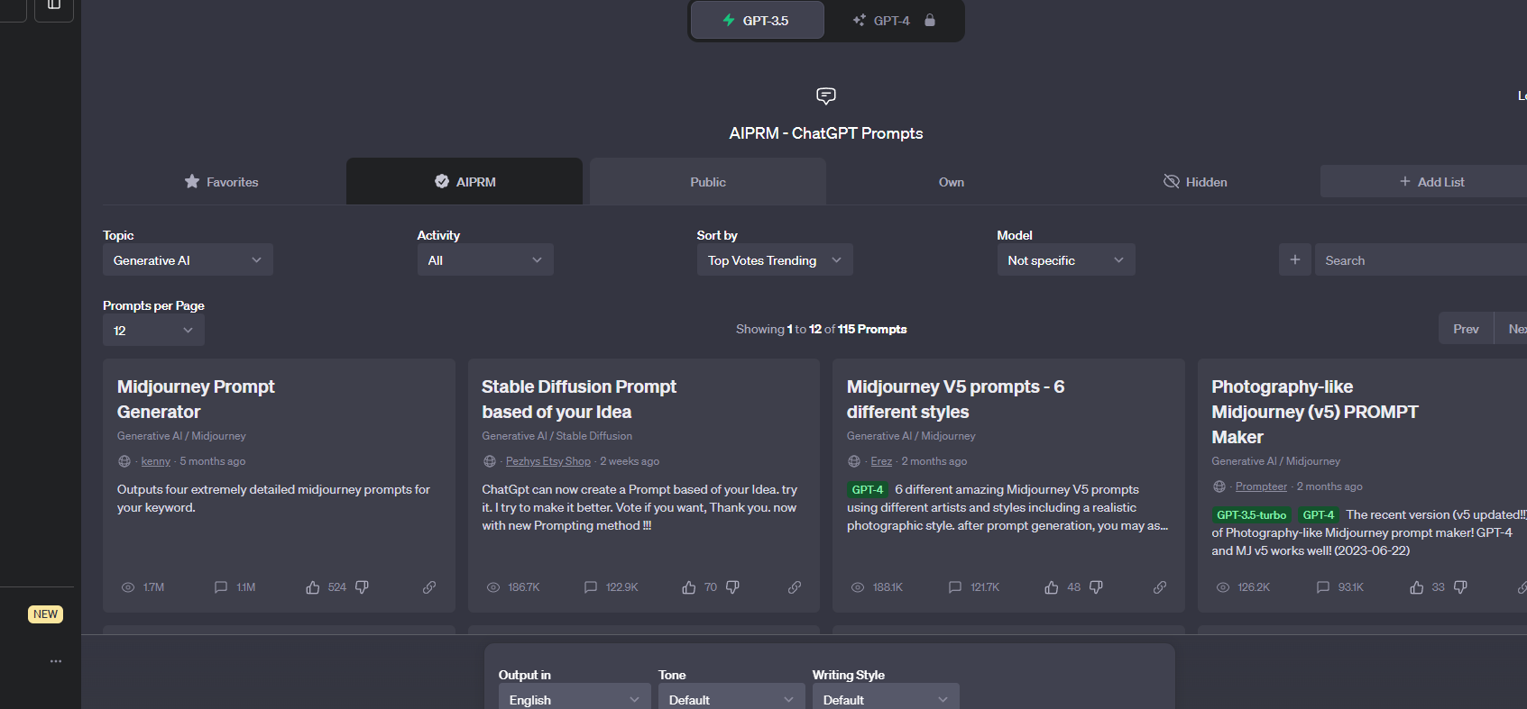1527x709 pixels.
Task: Open Midjourney V5 prompts - 6 different styles
Action: click(x=955, y=399)
